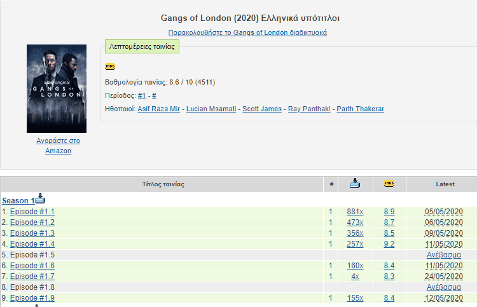This screenshot has width=477, height=307.
Task: Open the 8.3 IMDb rating link
Action: point(389,276)
